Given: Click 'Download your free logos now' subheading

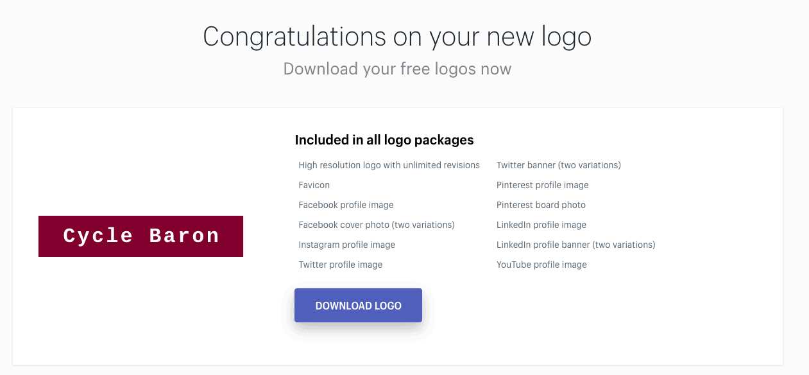Looking at the screenshot, I should [397, 69].
